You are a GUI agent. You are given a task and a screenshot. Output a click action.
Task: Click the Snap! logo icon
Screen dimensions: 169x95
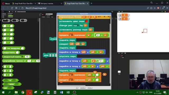click(x=3, y=12)
